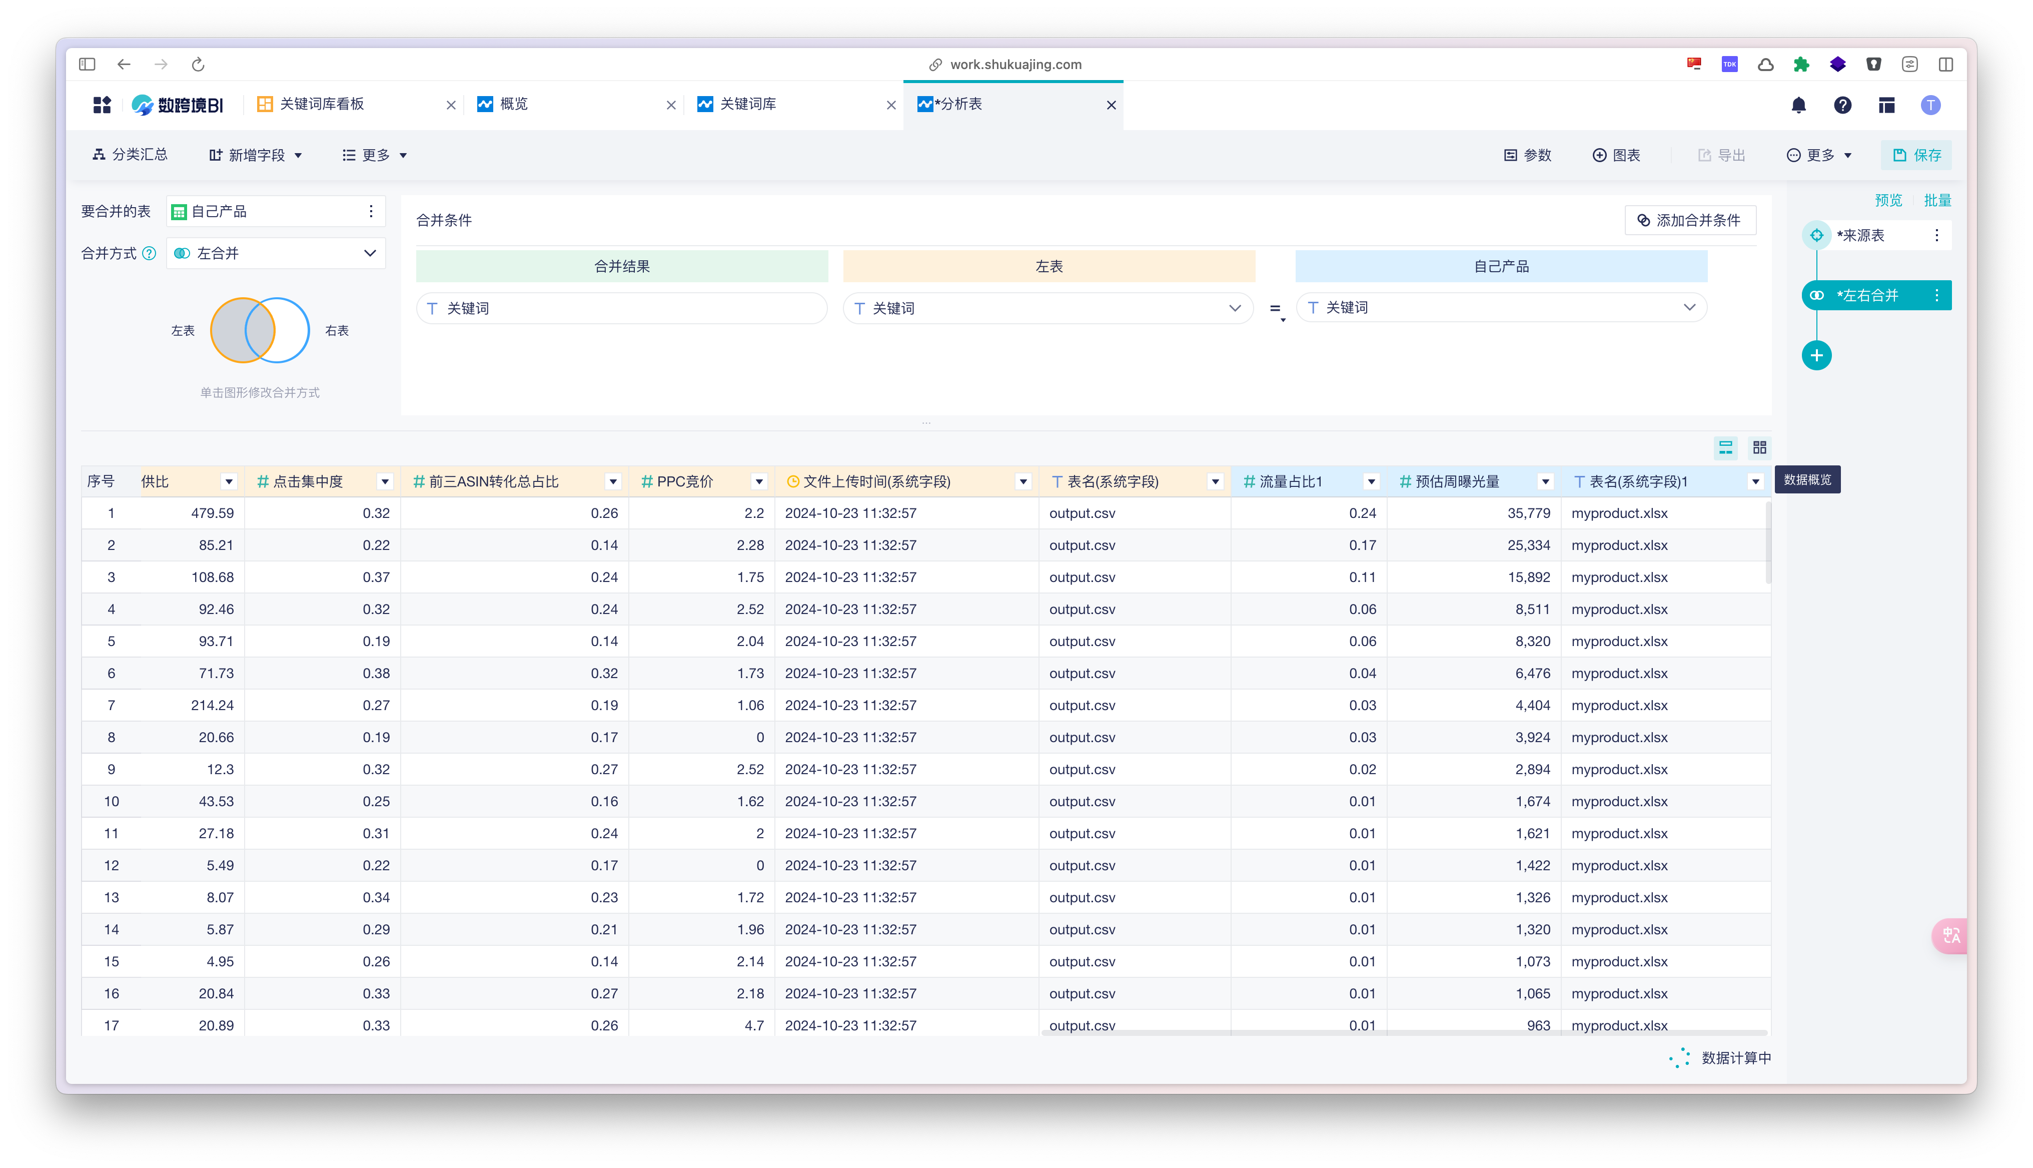Click the 预览 link
Viewport: 2033px width, 1168px height.
(x=1888, y=200)
